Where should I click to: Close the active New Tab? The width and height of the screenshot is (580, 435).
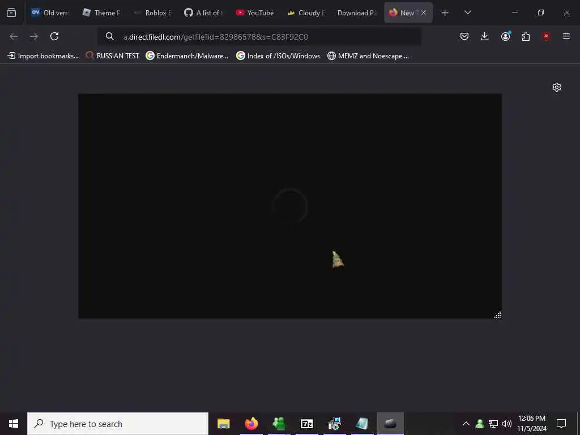(424, 12)
